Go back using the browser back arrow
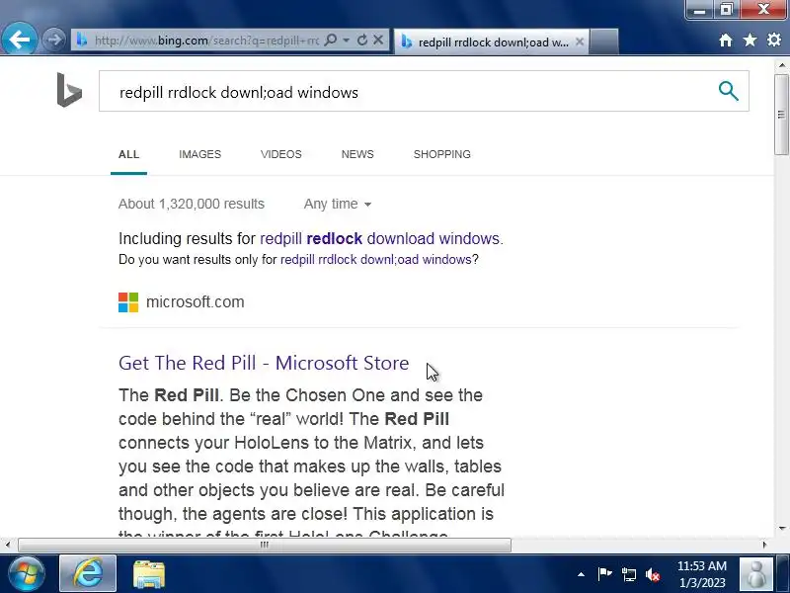 coord(19,40)
